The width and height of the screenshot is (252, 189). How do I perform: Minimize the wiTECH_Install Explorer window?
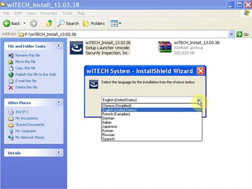point(231,5)
